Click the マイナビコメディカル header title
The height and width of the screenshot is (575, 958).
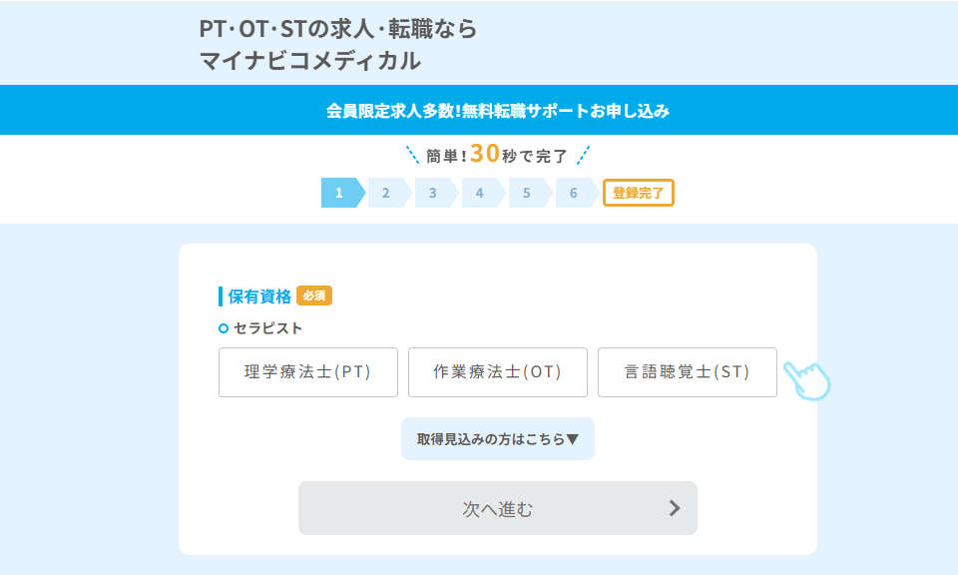coord(309,61)
